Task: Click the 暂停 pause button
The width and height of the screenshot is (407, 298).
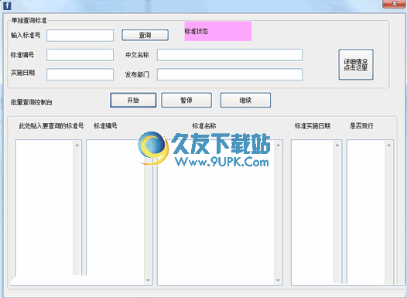Action: pyautogui.click(x=186, y=100)
